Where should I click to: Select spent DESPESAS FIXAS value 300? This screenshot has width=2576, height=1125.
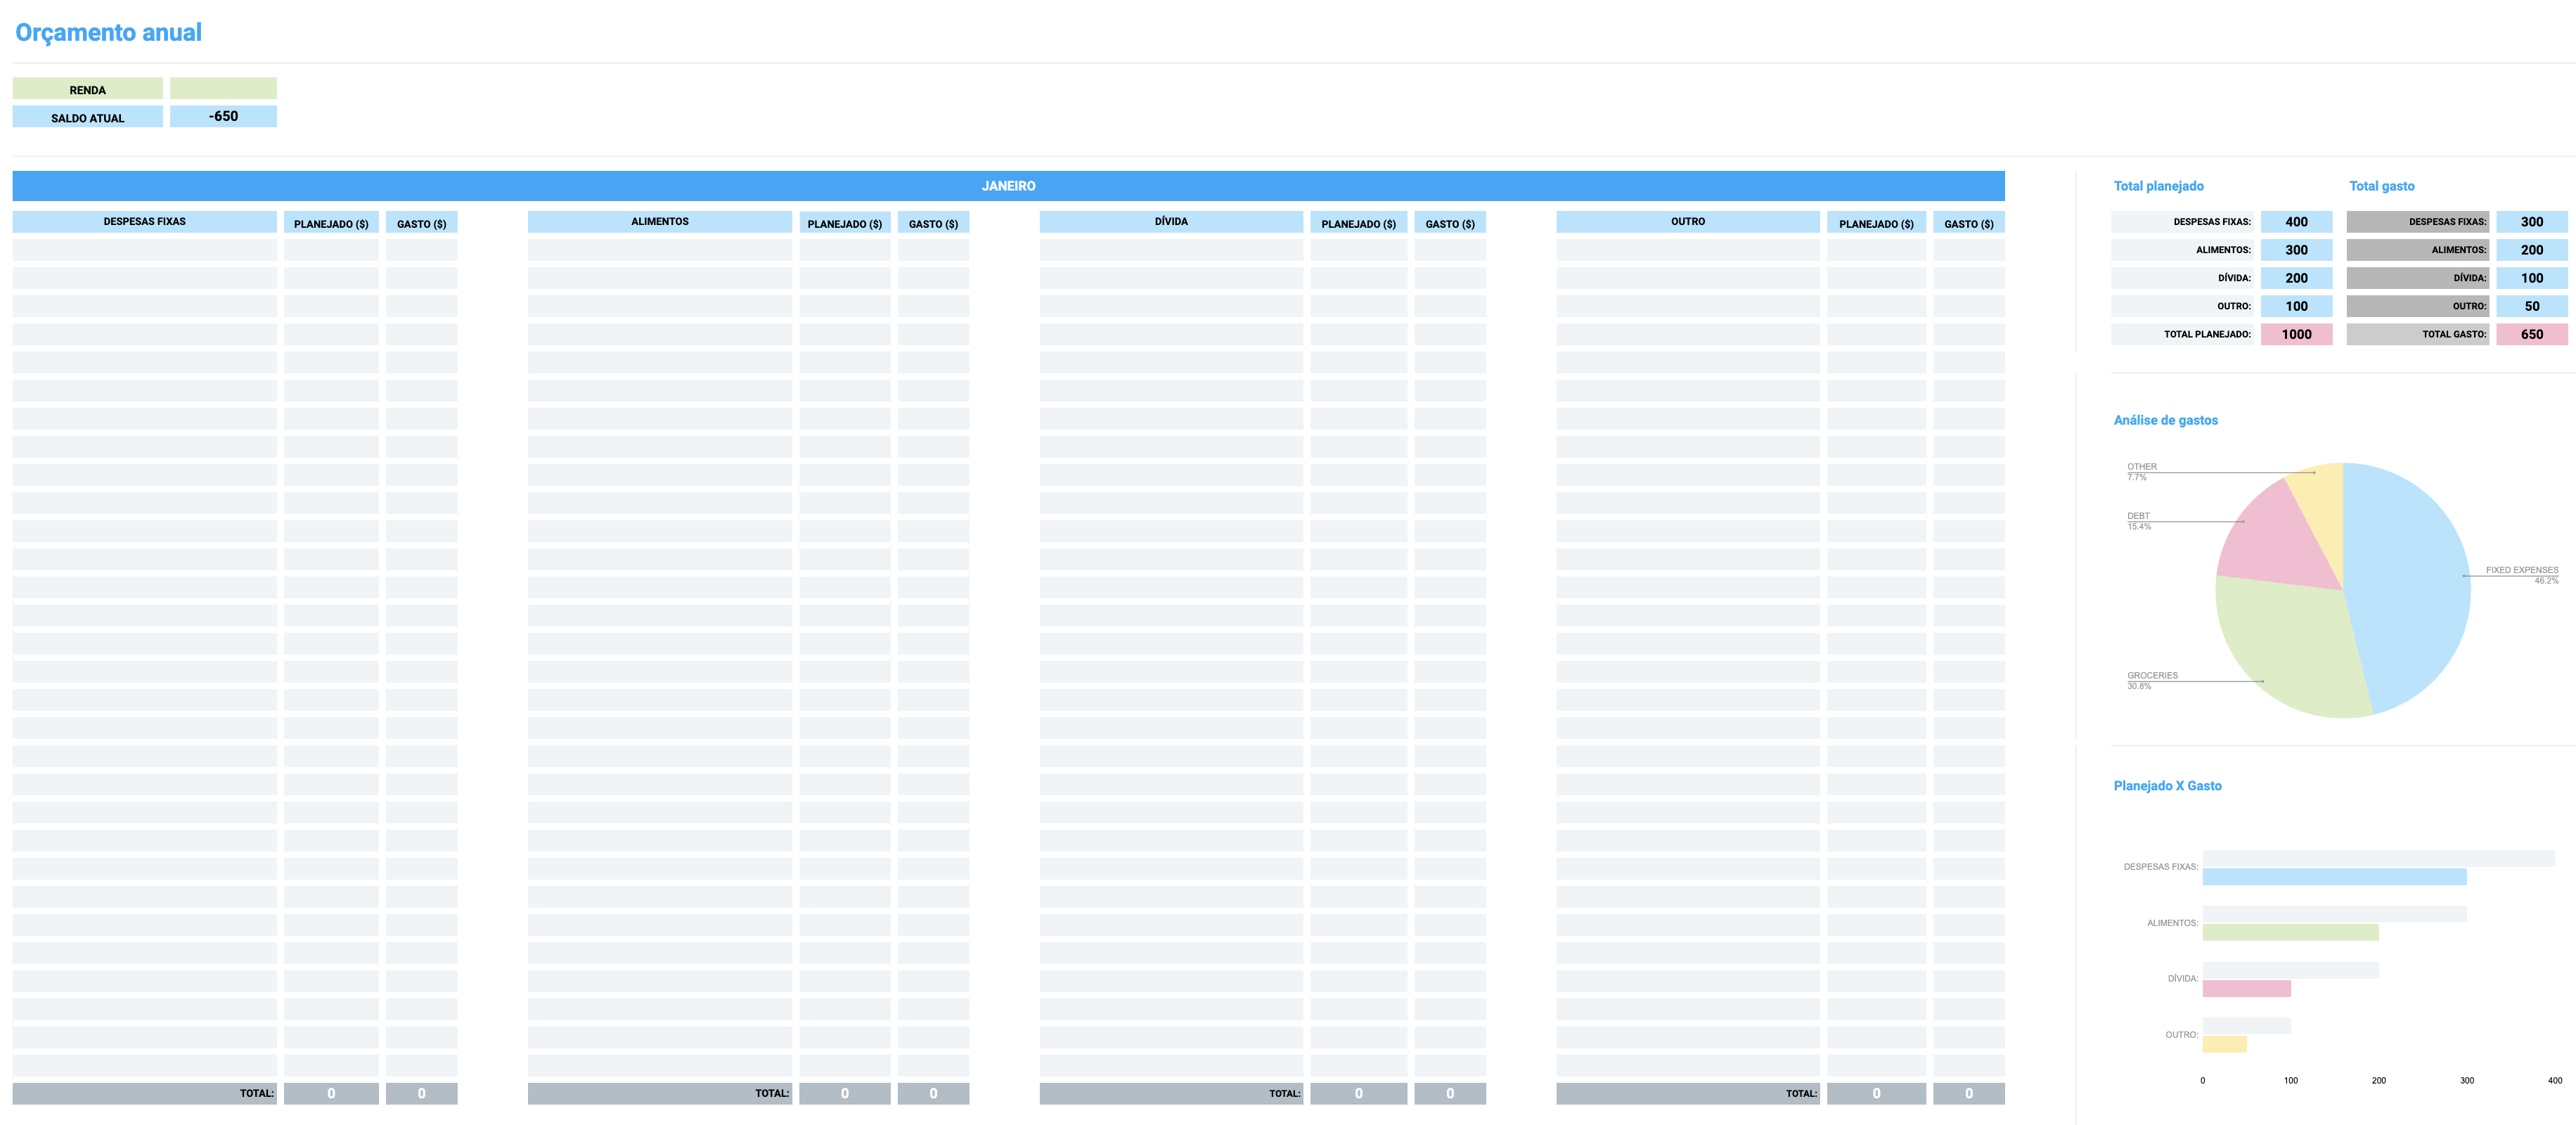(x=2531, y=222)
